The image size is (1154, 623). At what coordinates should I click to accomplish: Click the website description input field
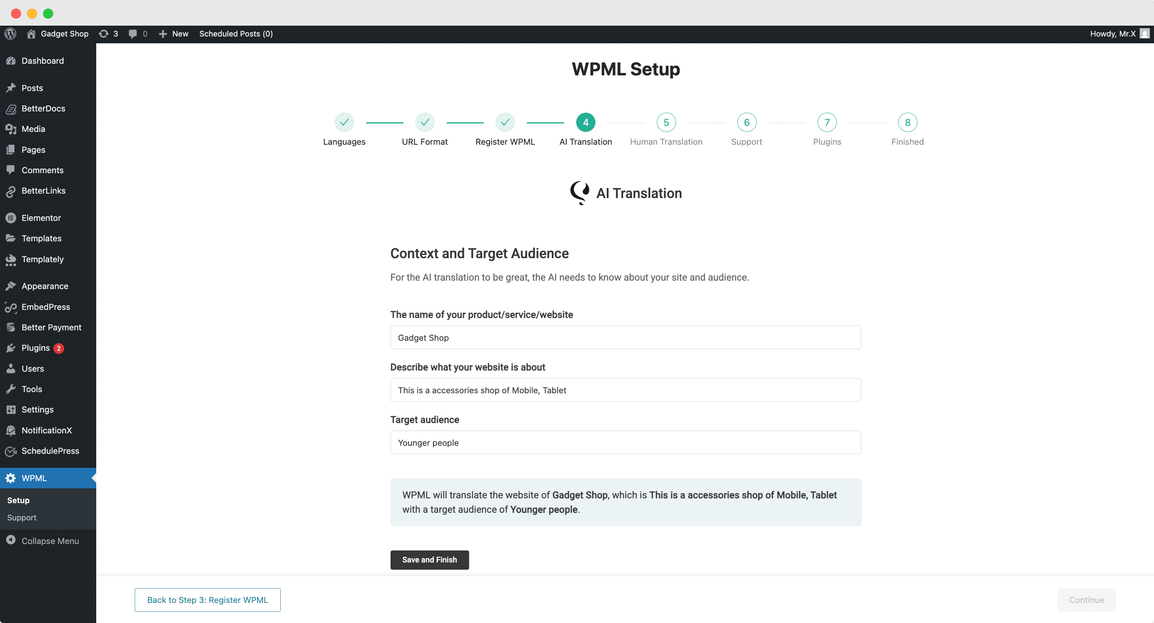(x=626, y=390)
